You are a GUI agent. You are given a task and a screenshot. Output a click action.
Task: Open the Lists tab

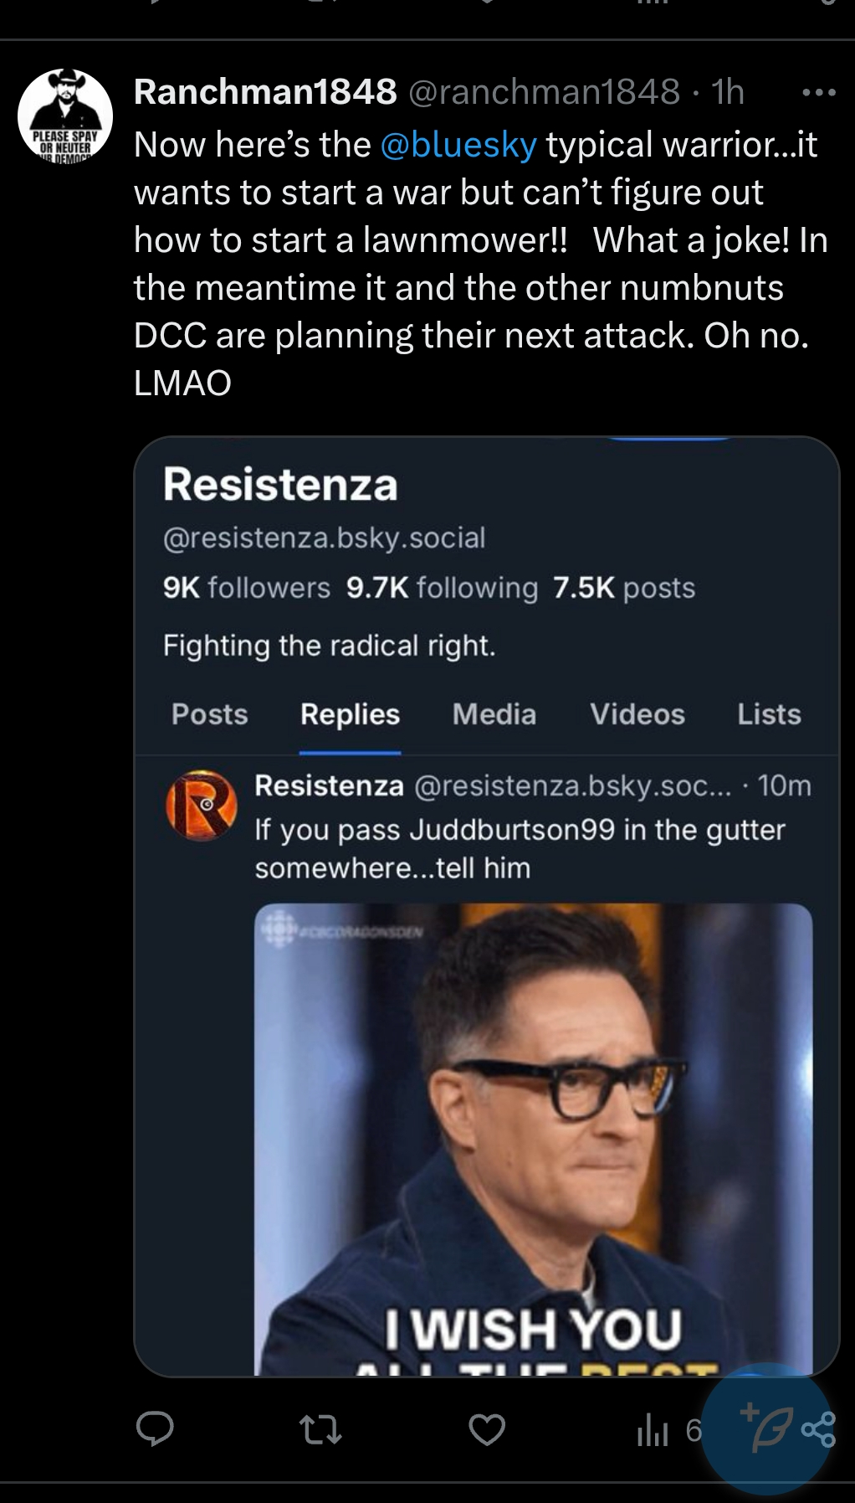769,714
